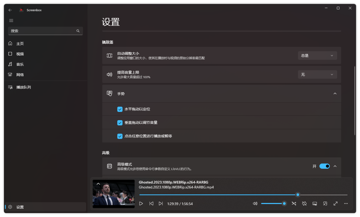Mute audio with the speaker icon

coord(255,203)
